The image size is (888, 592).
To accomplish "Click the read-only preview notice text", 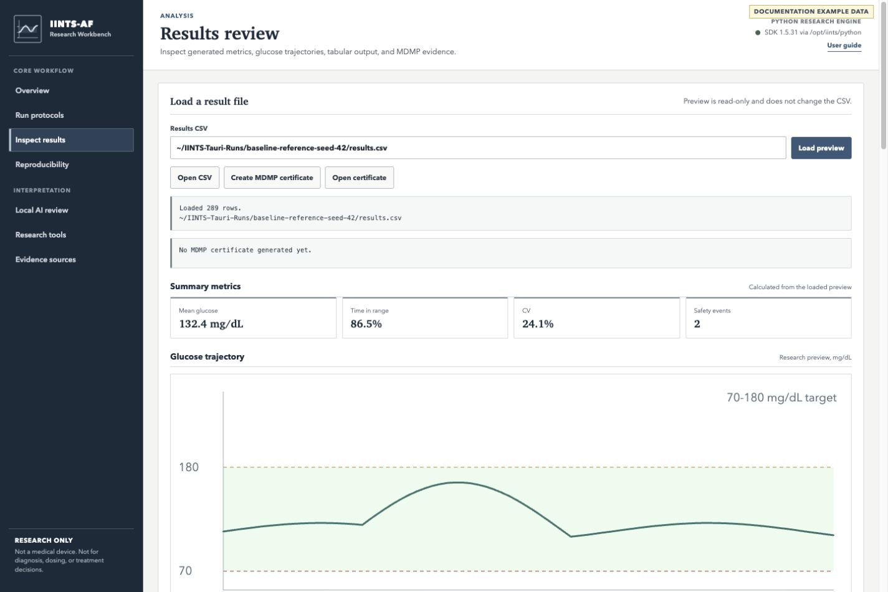I will pos(767,101).
